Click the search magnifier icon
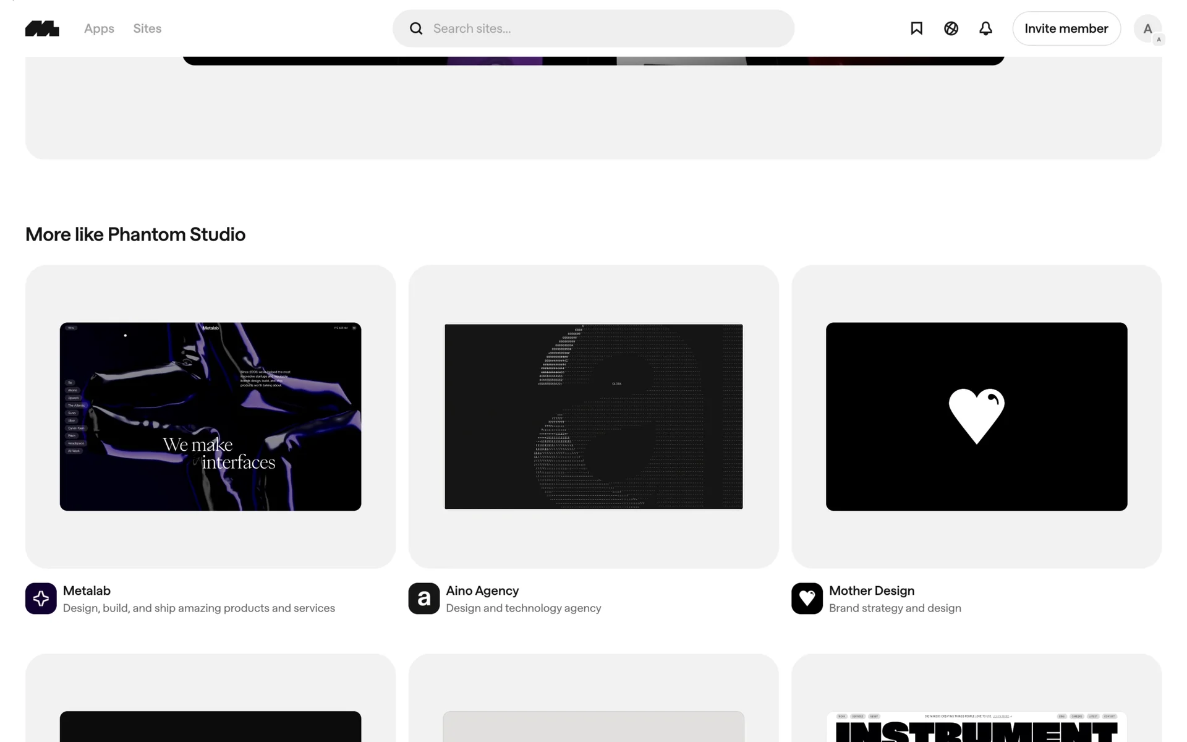This screenshot has width=1187, height=742. click(416, 28)
